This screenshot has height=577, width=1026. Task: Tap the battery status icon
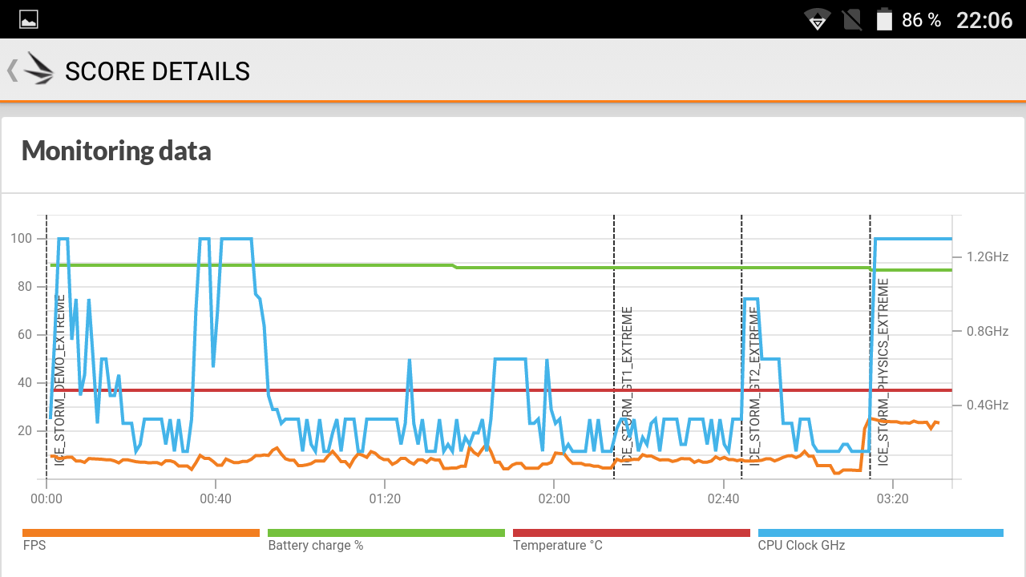884,20
